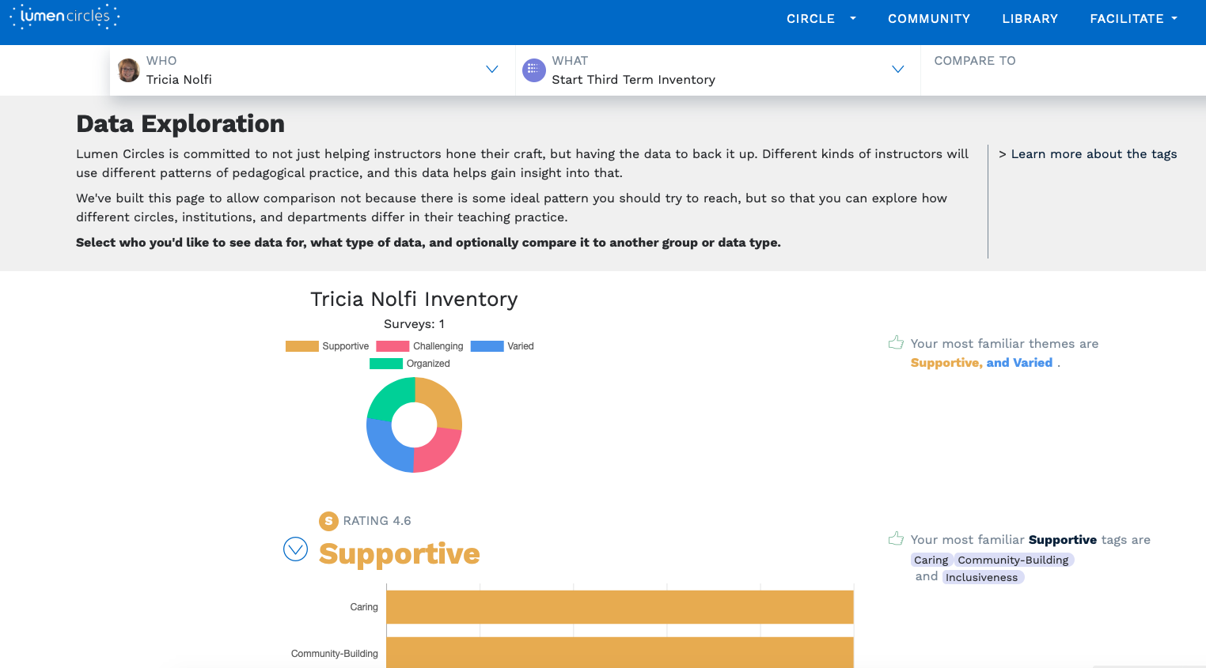This screenshot has height=668, width=1206.
Task: Click Tricia Nolfi's profile avatar
Action: pos(128,70)
